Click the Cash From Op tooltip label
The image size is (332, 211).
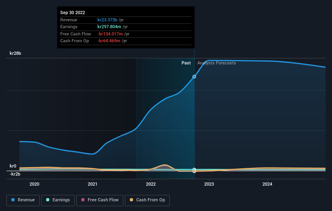[x=74, y=41]
